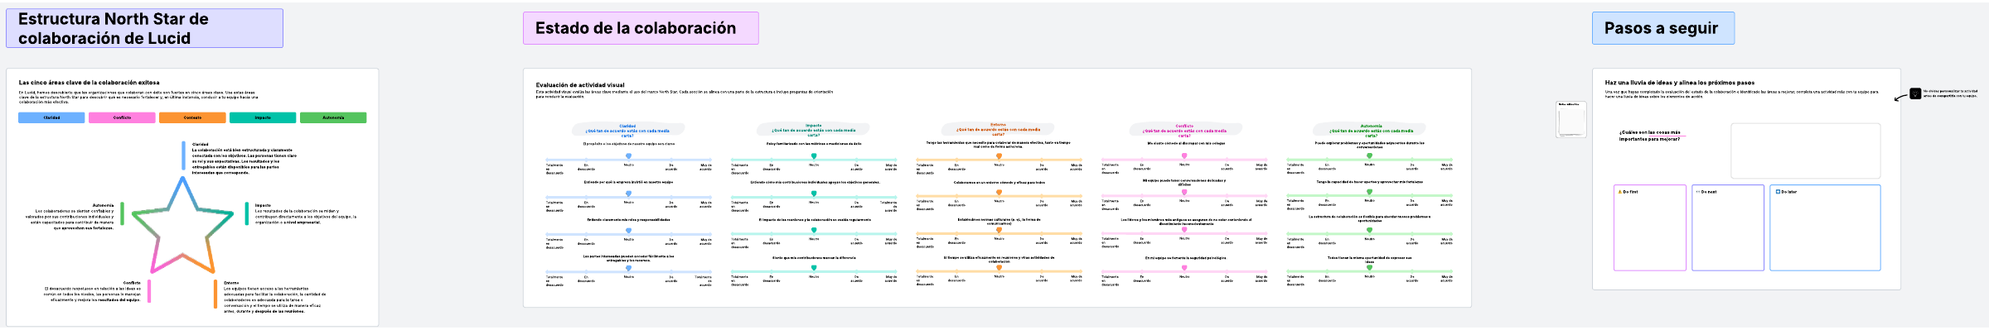
Task: Click the black lightbulb tip icon
Action: click(1915, 93)
